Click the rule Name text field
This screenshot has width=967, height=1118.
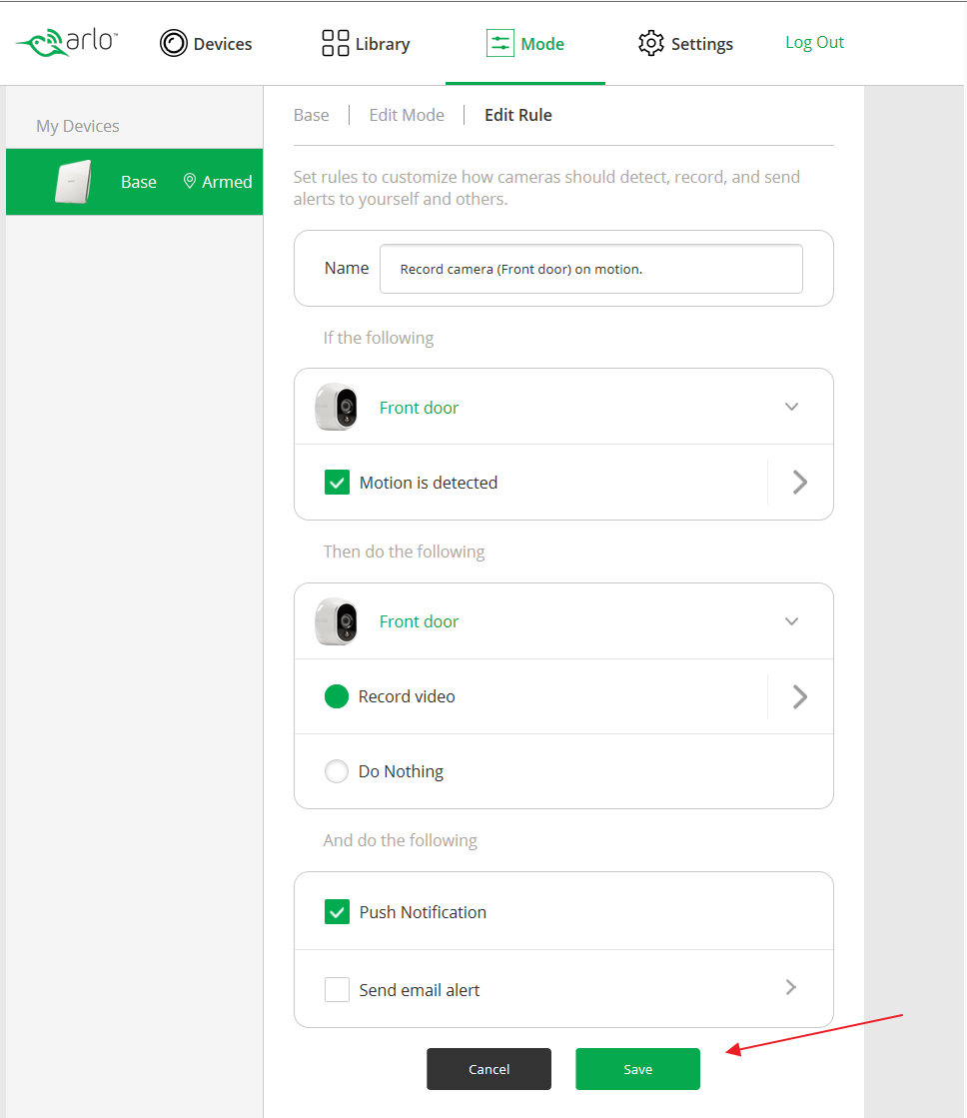click(590, 269)
